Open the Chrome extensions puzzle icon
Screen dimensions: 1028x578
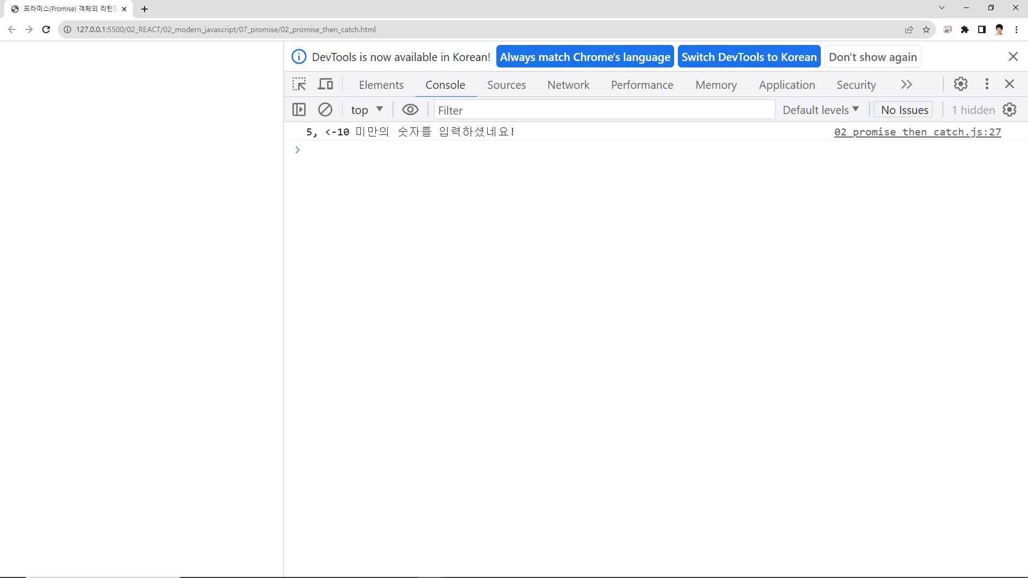965,29
